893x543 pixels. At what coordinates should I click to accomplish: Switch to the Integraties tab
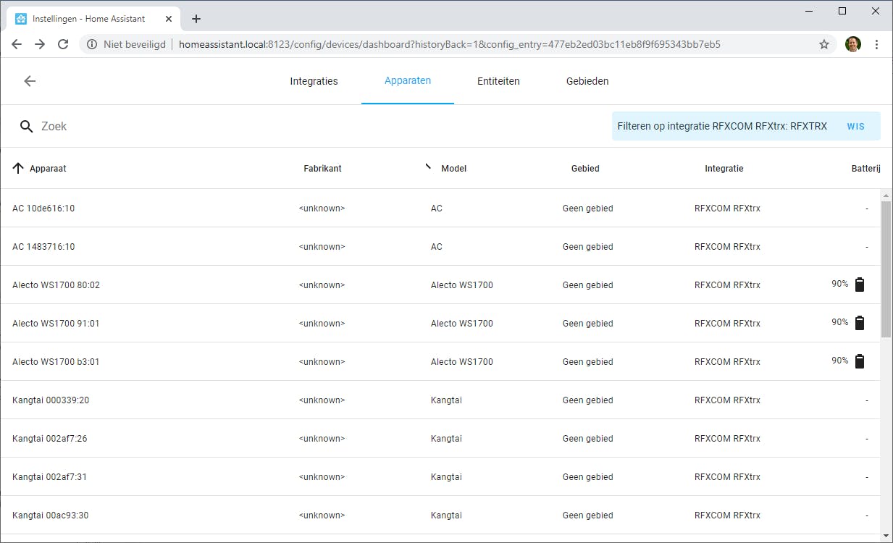tap(314, 81)
